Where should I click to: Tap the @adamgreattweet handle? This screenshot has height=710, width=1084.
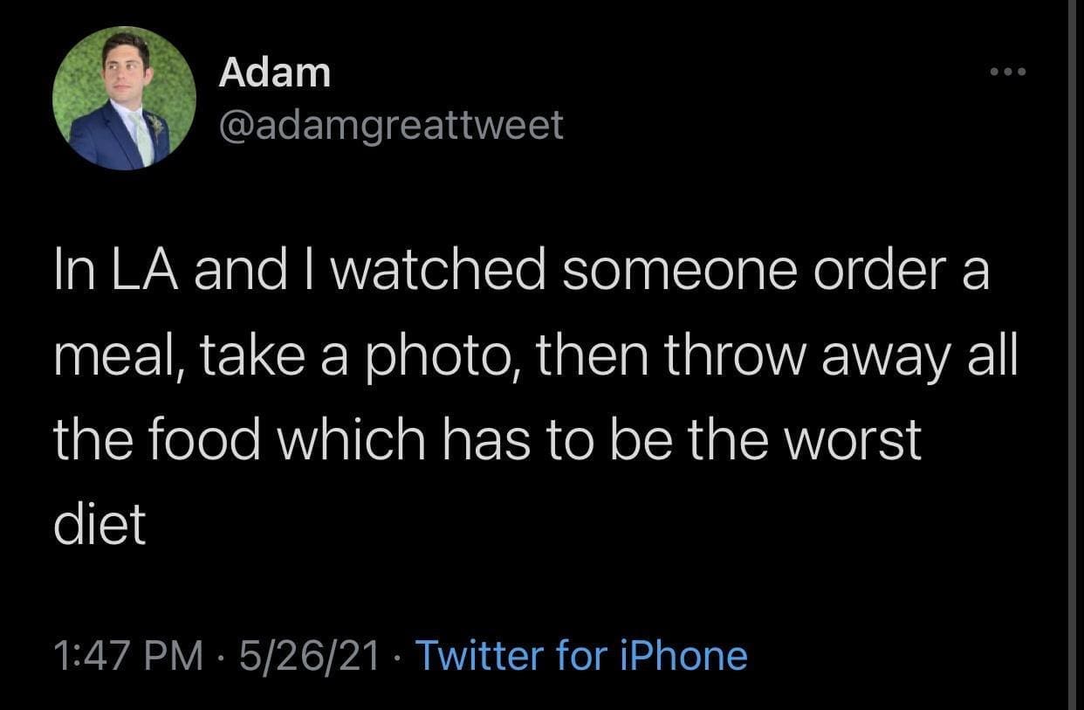[391, 126]
